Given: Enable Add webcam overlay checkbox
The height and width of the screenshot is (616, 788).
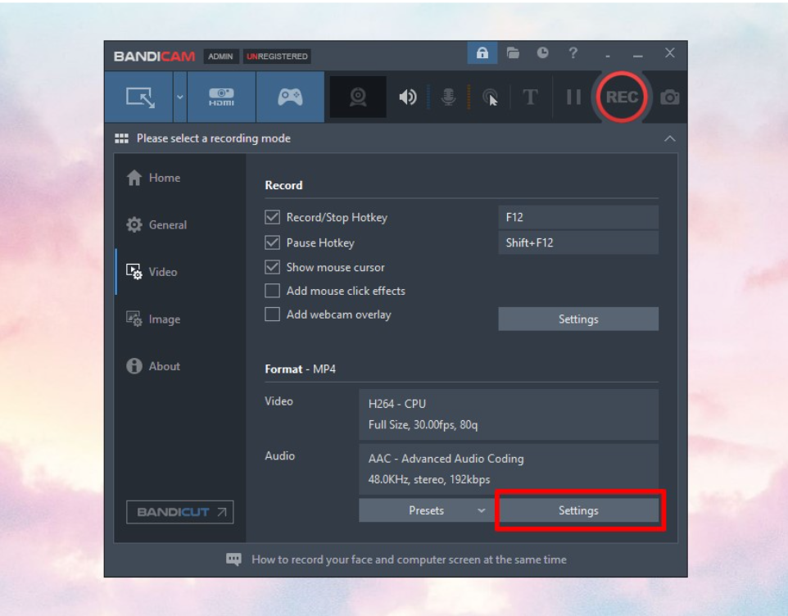Looking at the screenshot, I should (x=273, y=314).
